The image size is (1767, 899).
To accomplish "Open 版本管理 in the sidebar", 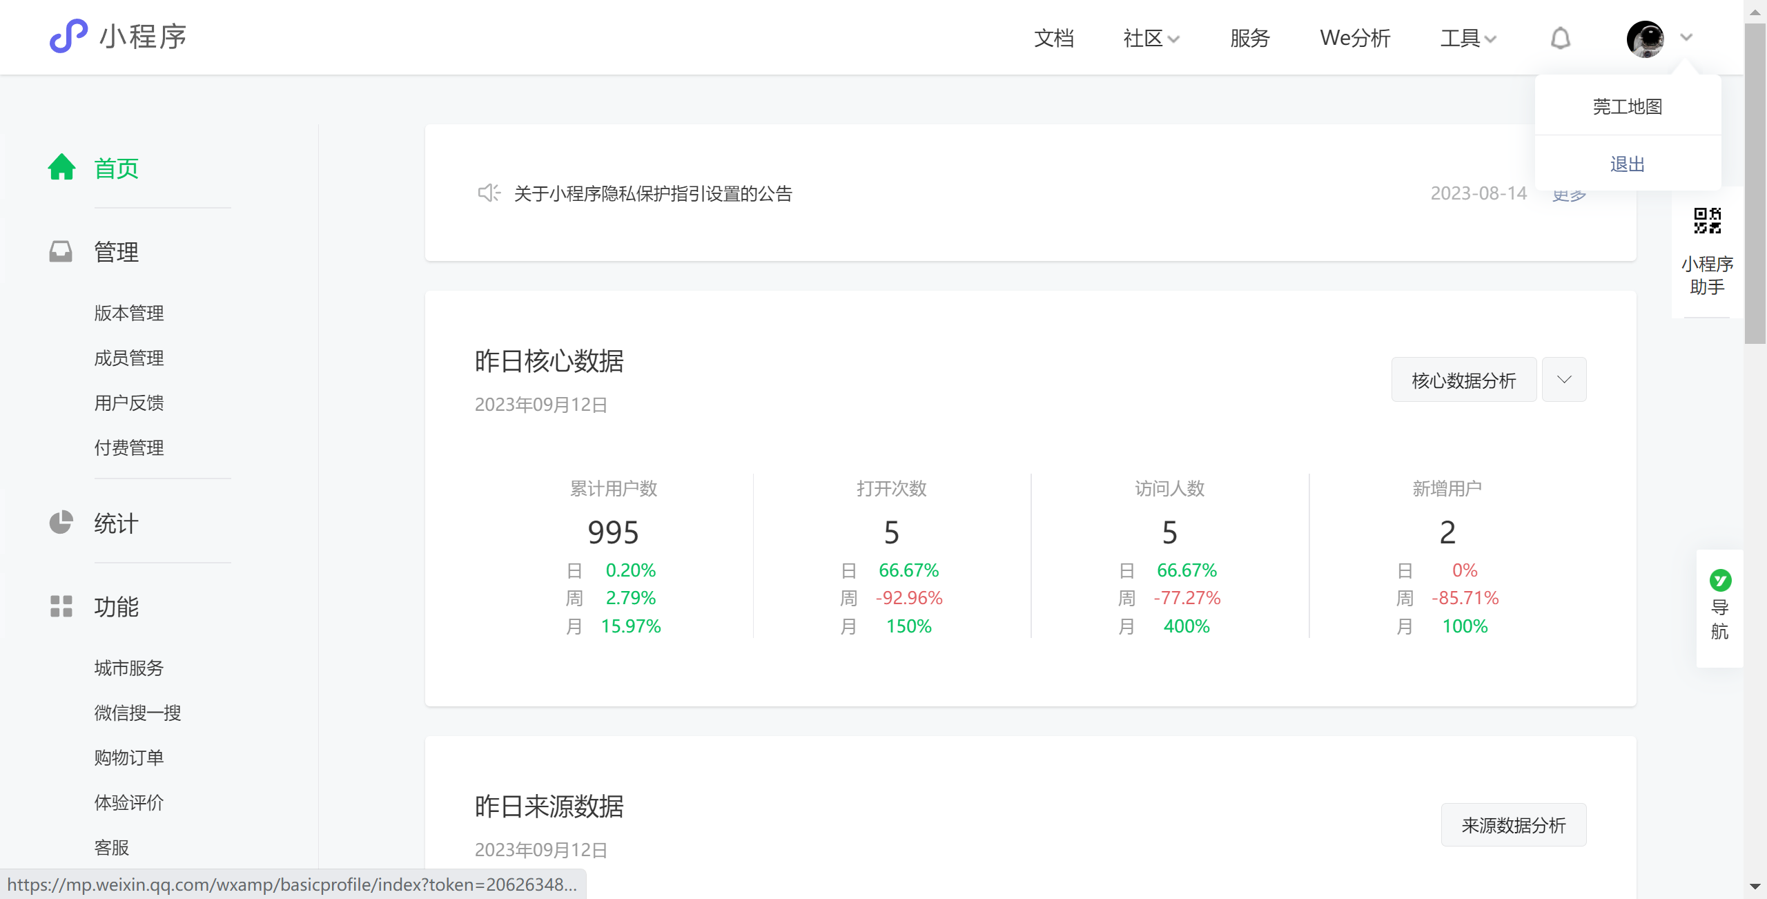I will point(129,313).
